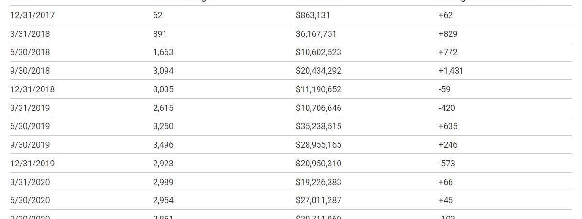582x219 pixels.
Task: Select the $20,434,292 value cell
Action: (318, 71)
